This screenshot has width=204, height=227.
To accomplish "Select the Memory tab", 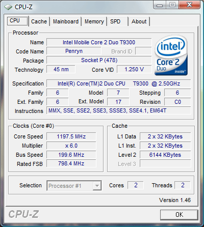I will pos(94,21).
